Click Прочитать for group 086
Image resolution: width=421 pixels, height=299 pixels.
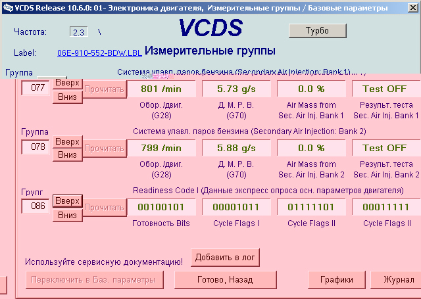click(104, 208)
